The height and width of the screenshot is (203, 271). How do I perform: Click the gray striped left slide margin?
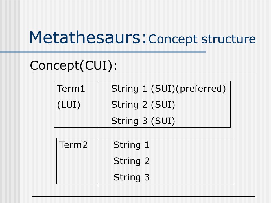tap(10, 121)
